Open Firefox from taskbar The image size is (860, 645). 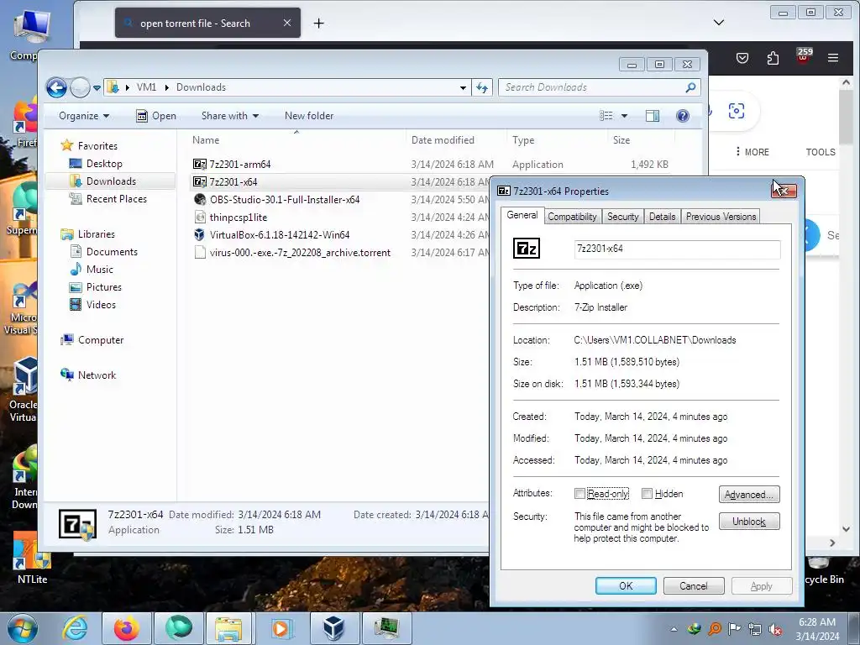[126, 628]
